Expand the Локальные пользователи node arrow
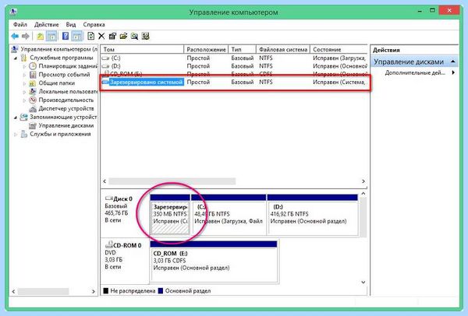 point(25,92)
